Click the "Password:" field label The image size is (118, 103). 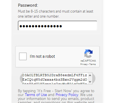click(28, 5)
